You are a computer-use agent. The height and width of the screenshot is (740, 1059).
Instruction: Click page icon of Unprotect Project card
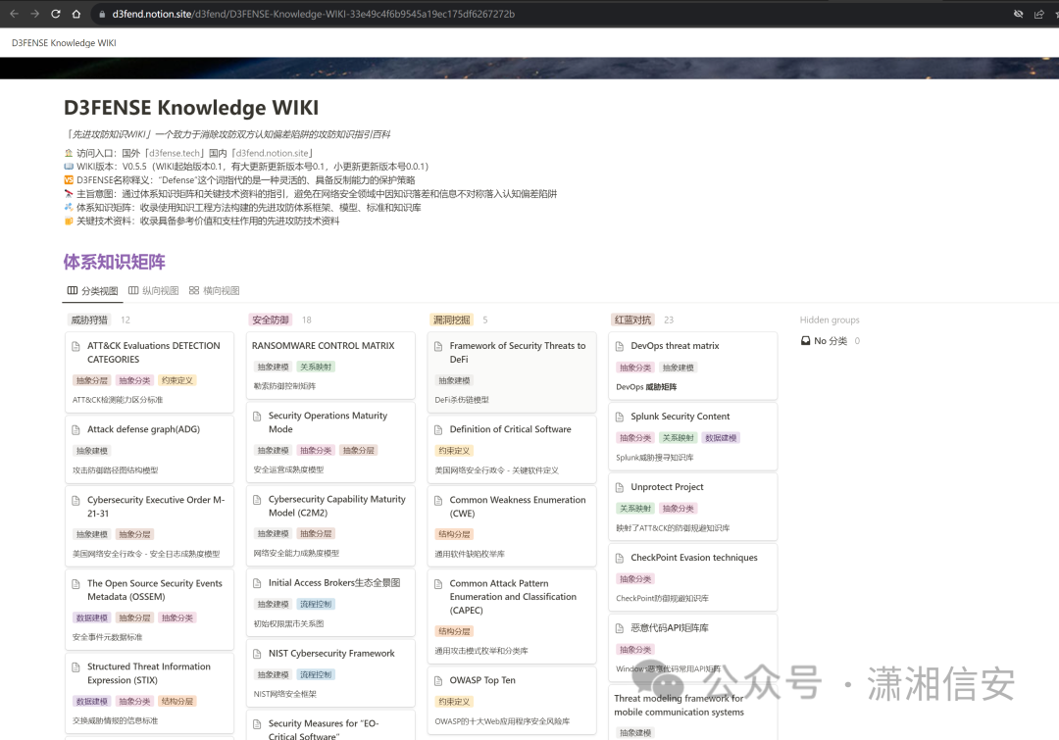click(x=620, y=487)
